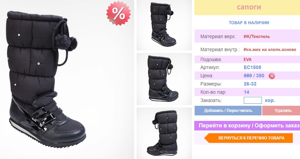Click the ИК/Текстиль material value
Screen dimensions: 300x159
[x=256, y=36]
